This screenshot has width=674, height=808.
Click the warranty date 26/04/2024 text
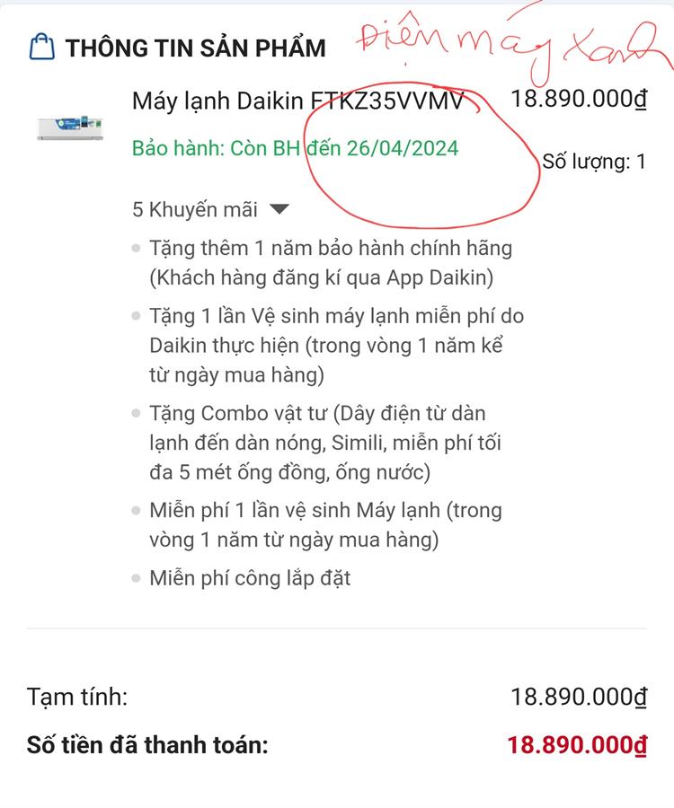click(403, 148)
